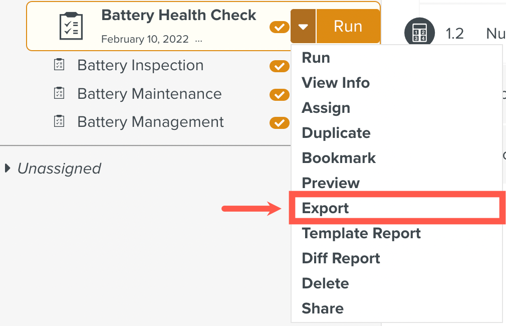The width and height of the screenshot is (506, 326).
Task: Click the Battery Maintenance checklist icon
Action: click(x=59, y=93)
